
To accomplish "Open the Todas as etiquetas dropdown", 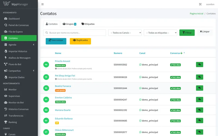I will pyautogui.click(x=161, y=33).
